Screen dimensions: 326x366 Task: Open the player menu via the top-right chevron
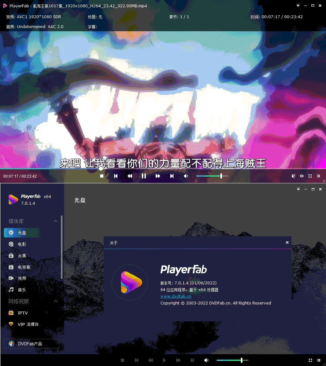(298, 5)
